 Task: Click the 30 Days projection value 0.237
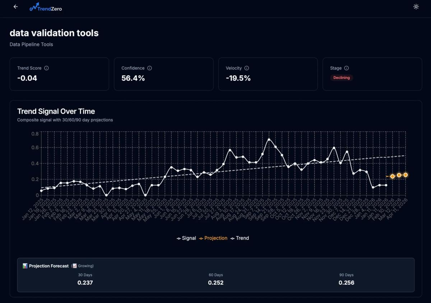[85, 283]
